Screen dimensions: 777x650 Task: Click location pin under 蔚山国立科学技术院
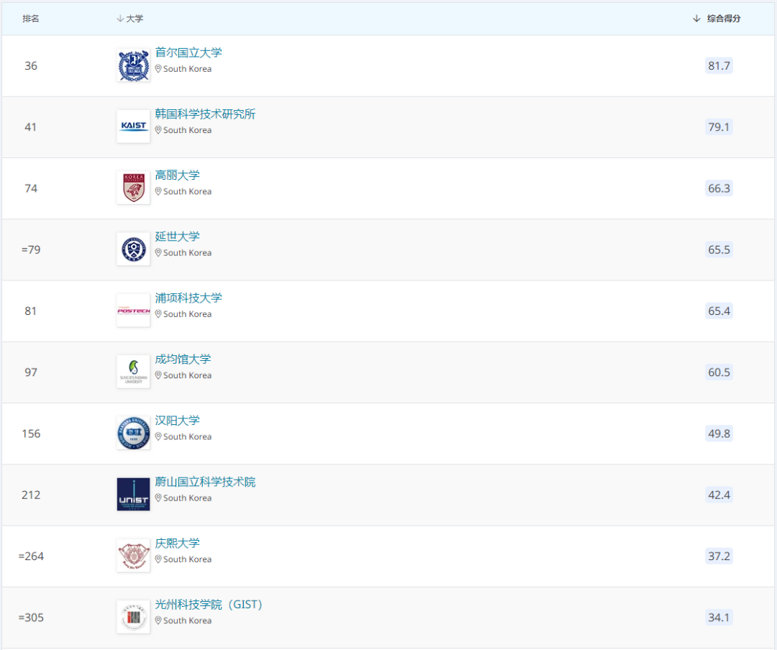coord(158,498)
